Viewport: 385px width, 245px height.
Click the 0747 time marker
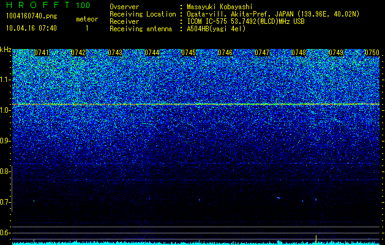[x=262, y=53]
